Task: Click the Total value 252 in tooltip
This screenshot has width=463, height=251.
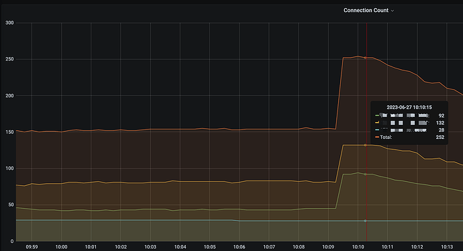Action: (x=440, y=137)
